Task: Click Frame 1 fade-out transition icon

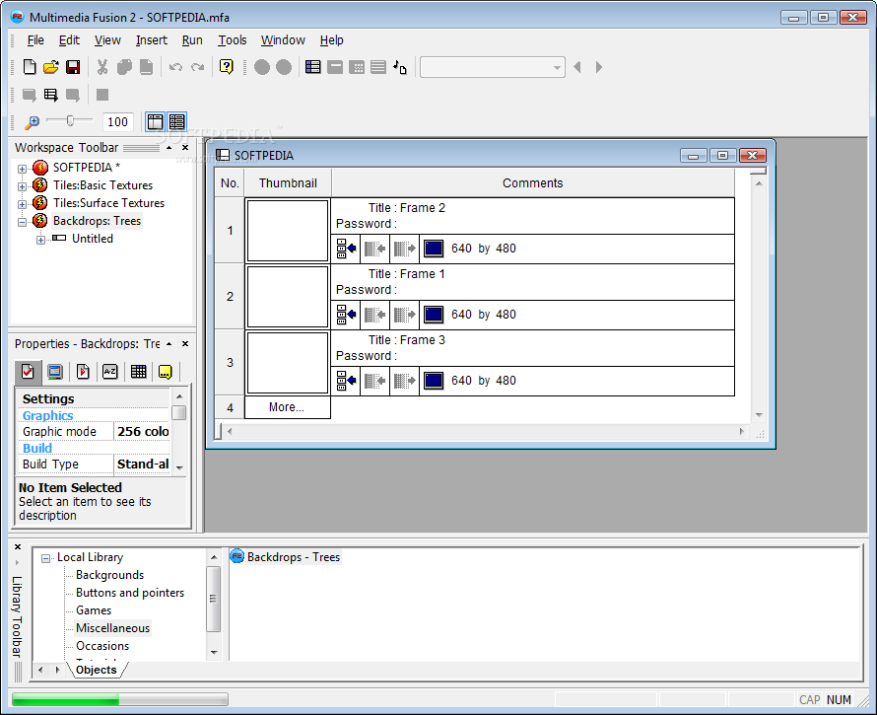Action: pyautogui.click(x=404, y=315)
